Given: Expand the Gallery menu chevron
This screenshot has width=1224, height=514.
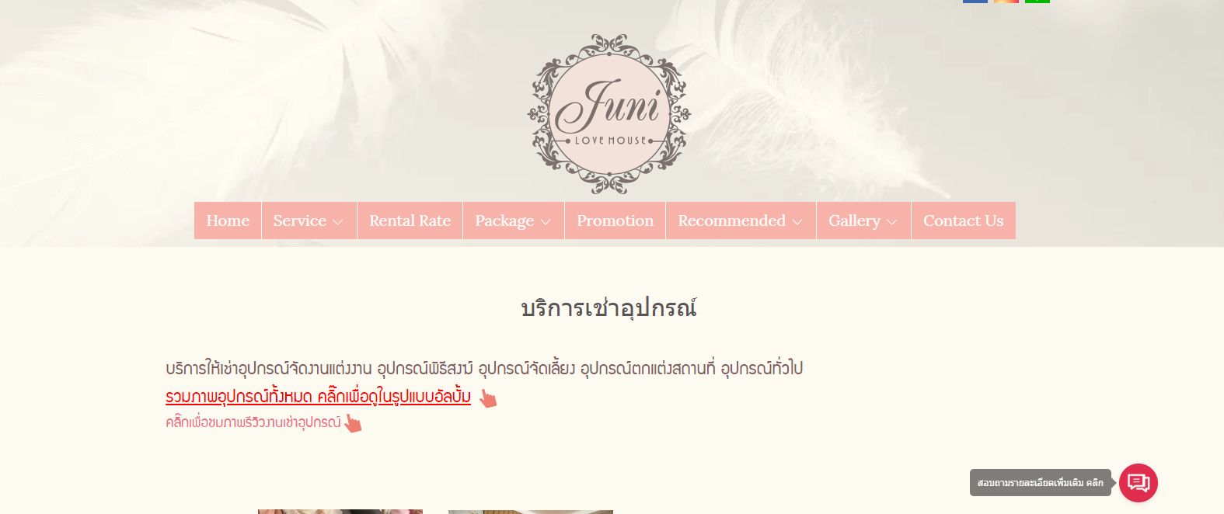Looking at the screenshot, I should [892, 222].
